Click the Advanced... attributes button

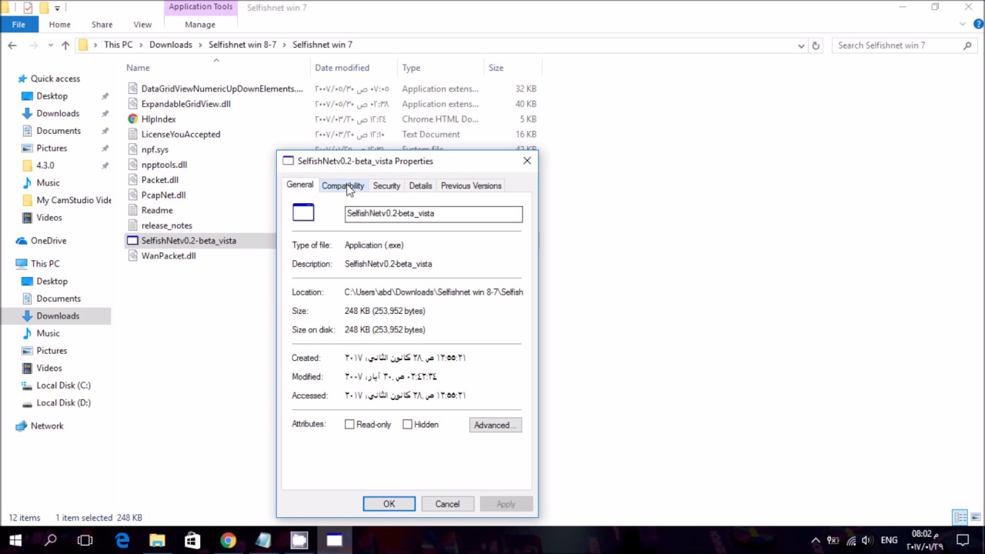(x=496, y=425)
